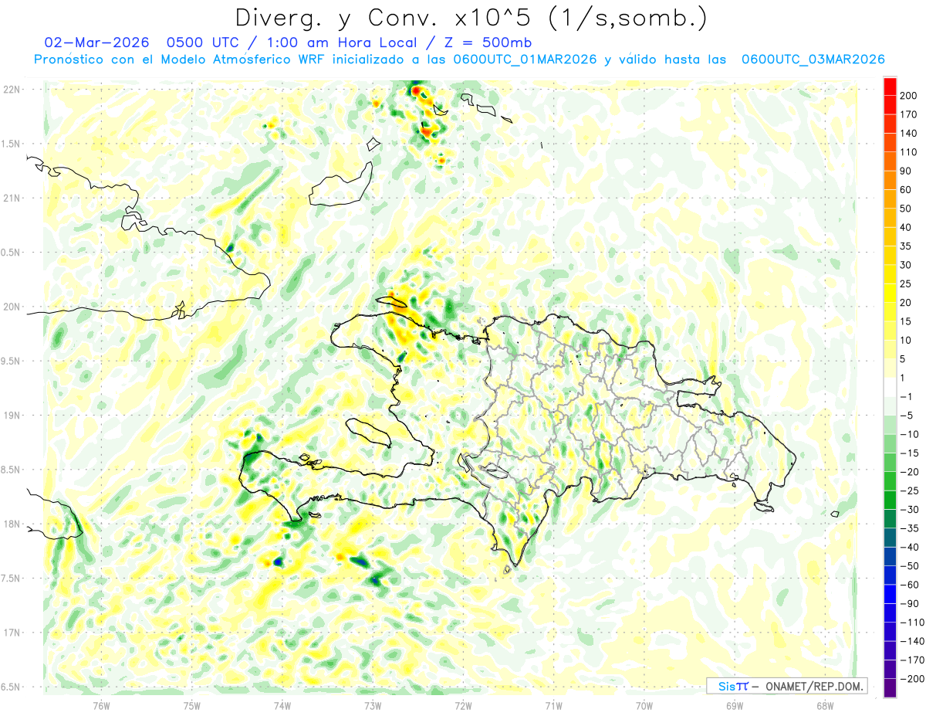Click the '75W' longitude label

[192, 704]
